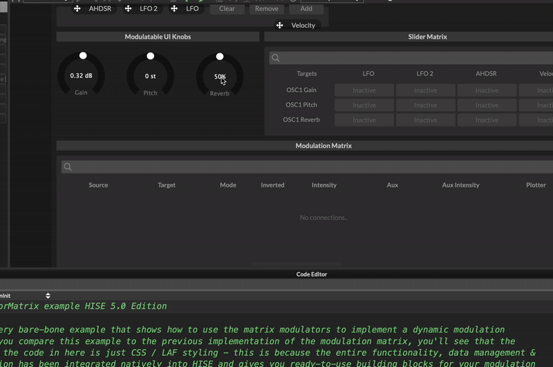Click the Mode column header

pos(228,185)
